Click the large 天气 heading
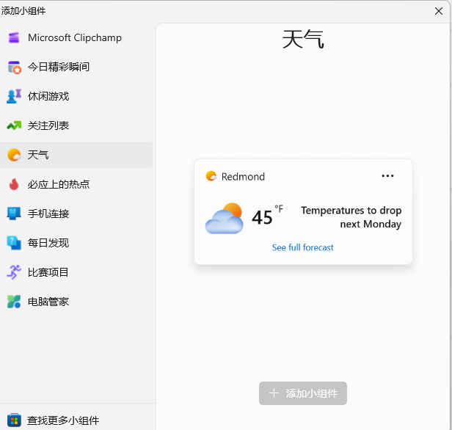The width and height of the screenshot is (452, 430). 303,39
